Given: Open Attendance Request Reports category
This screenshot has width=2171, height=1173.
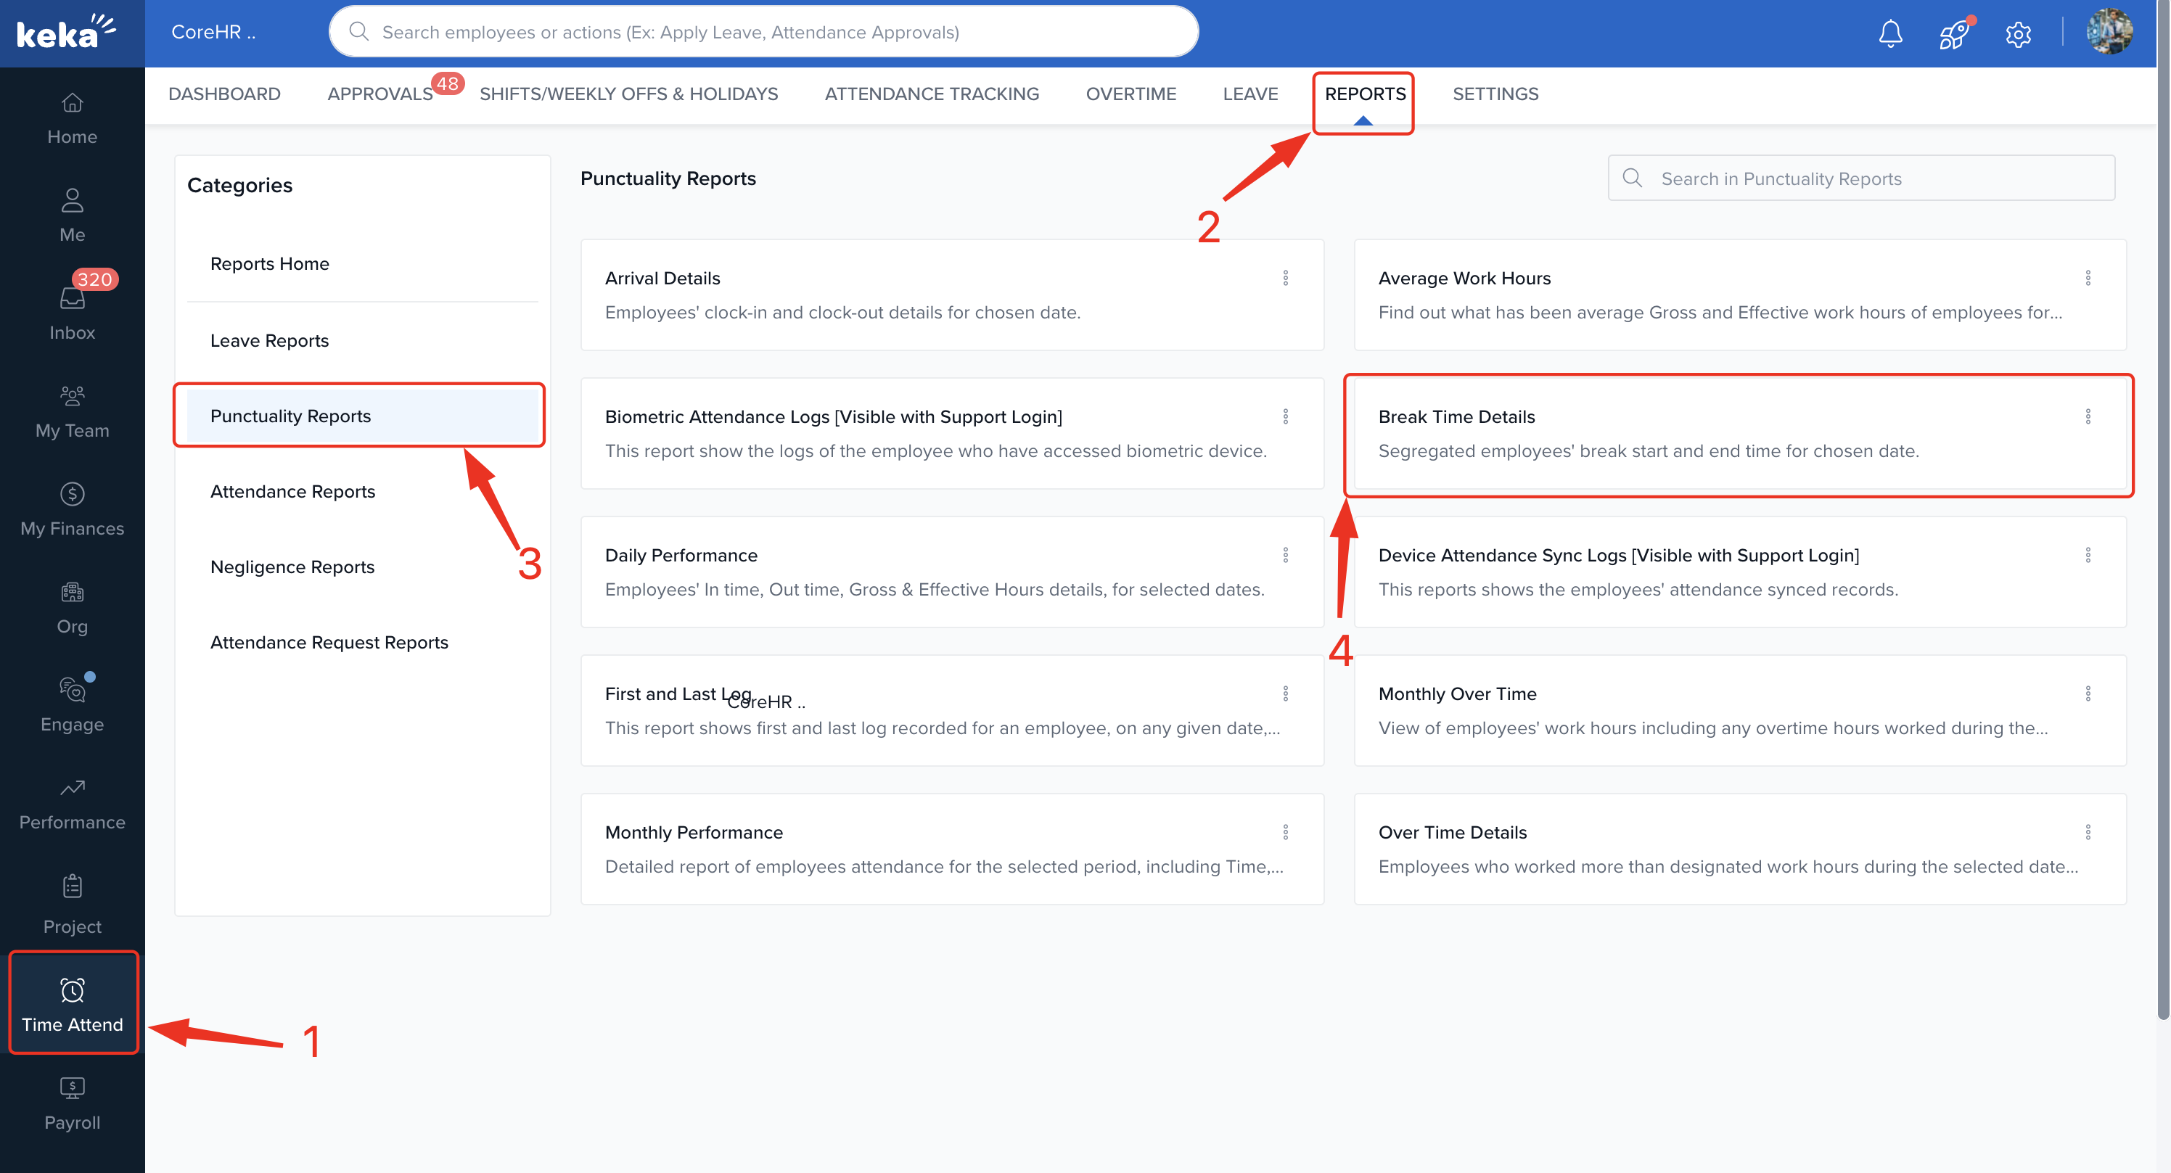Looking at the screenshot, I should (x=329, y=641).
